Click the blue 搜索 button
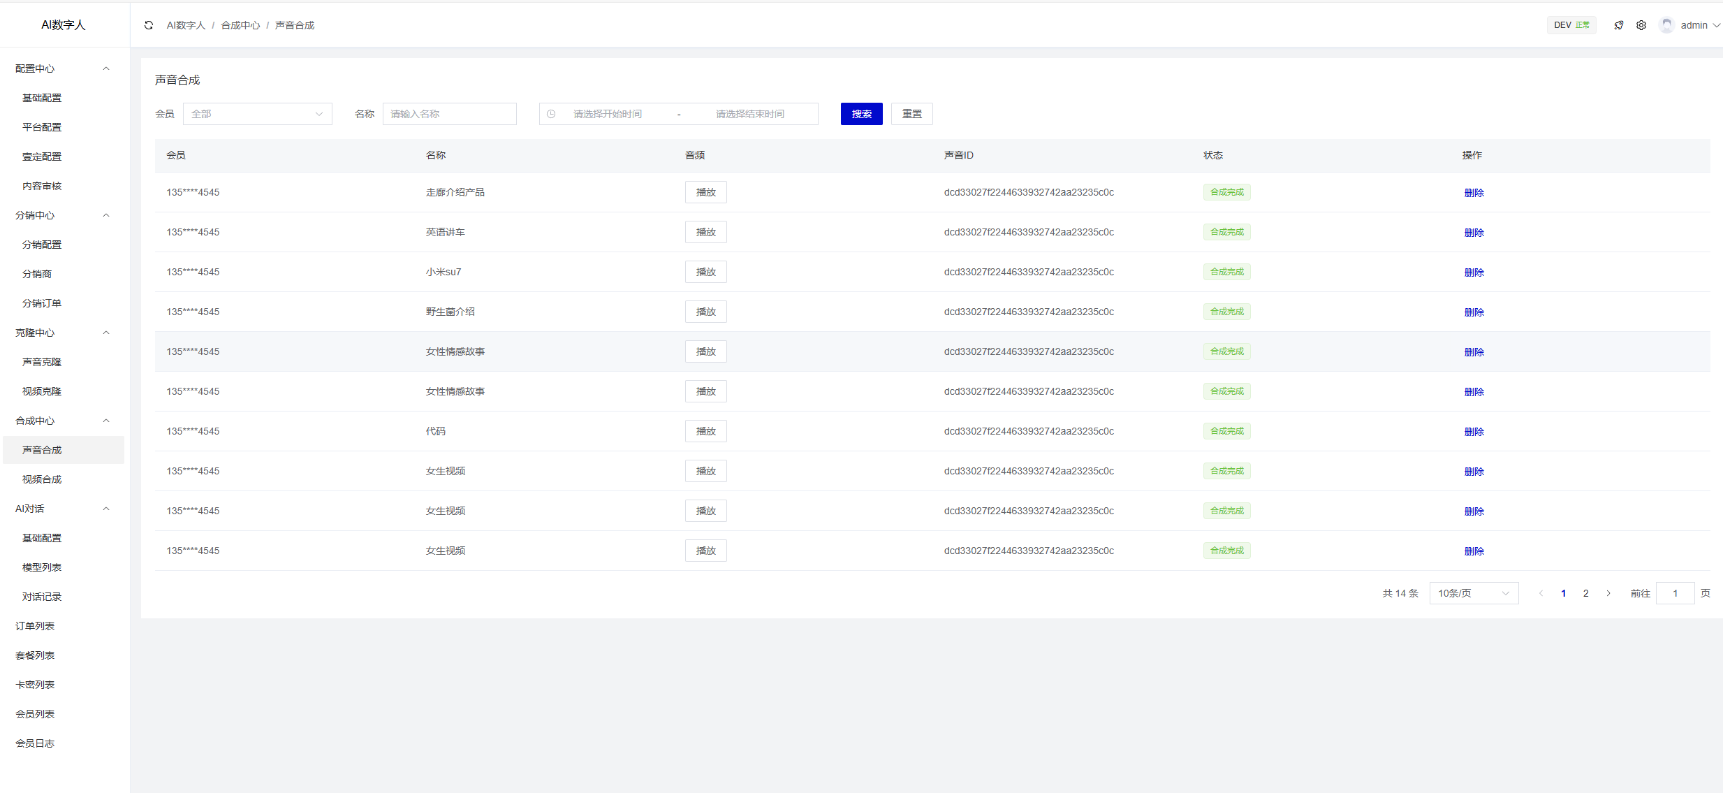This screenshot has height=793, width=1723. pos(861,114)
